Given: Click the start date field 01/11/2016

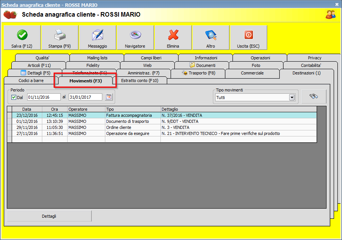Looking at the screenshot, I should point(43,97).
